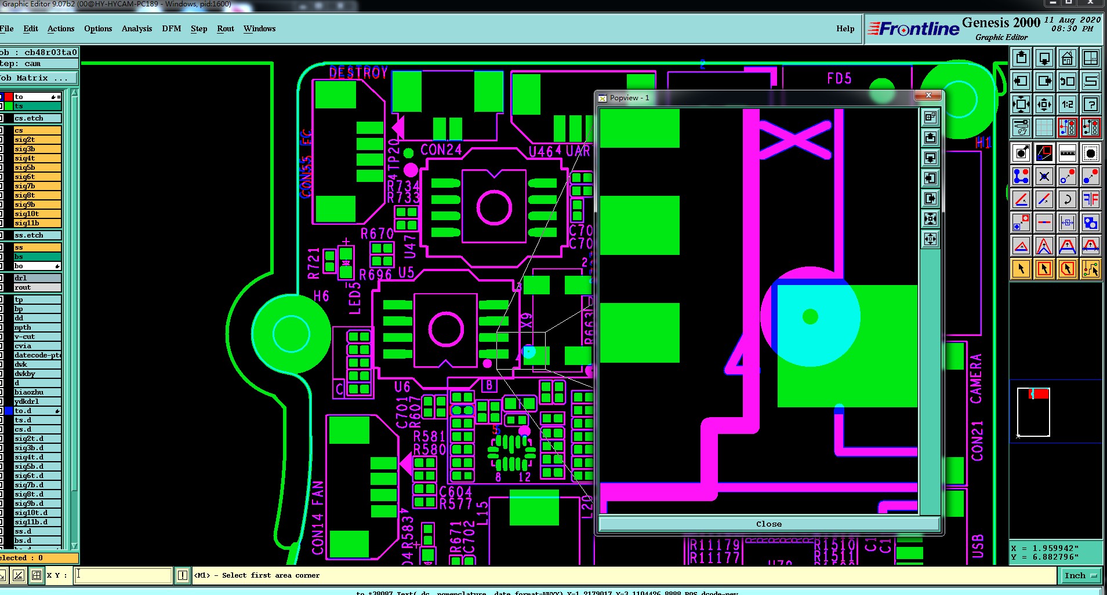Toggle the ss layer display checkbox
Viewport: 1107px width, 595px height.
pyautogui.click(x=2, y=247)
